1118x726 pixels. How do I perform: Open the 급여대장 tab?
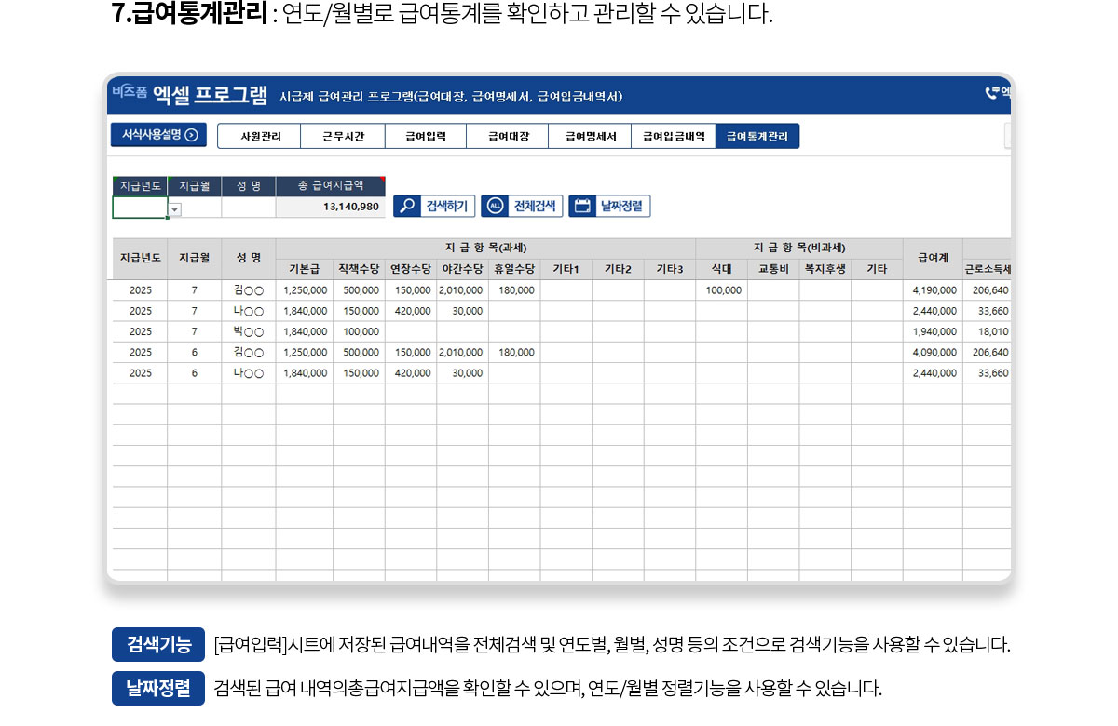(x=508, y=136)
